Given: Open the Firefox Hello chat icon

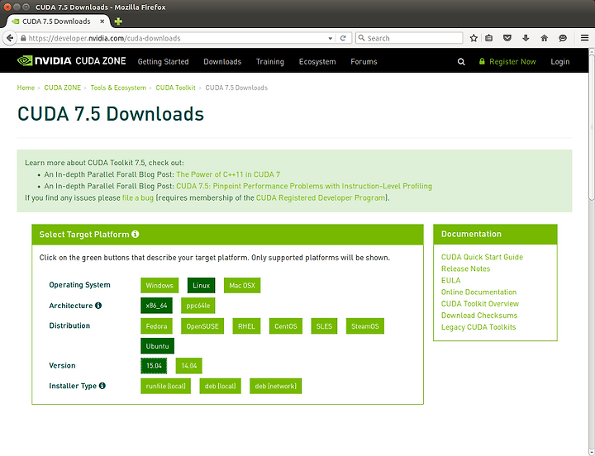Looking at the screenshot, I should click(563, 38).
